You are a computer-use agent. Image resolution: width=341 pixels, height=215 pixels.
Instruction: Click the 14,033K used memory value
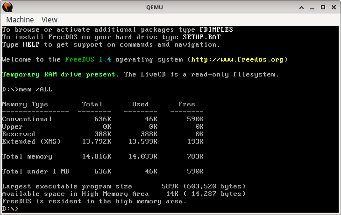(142, 157)
